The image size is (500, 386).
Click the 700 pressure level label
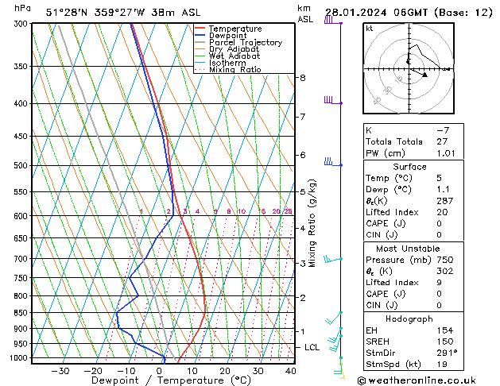[22, 259]
